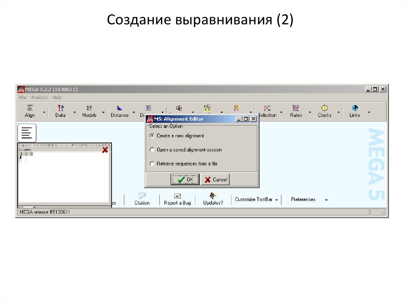This screenshot has width=404, height=302.
Task: Open the Help menu
Action: point(57,98)
